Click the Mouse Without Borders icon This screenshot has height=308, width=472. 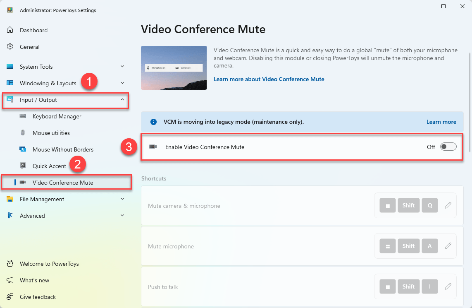pyautogui.click(x=23, y=149)
